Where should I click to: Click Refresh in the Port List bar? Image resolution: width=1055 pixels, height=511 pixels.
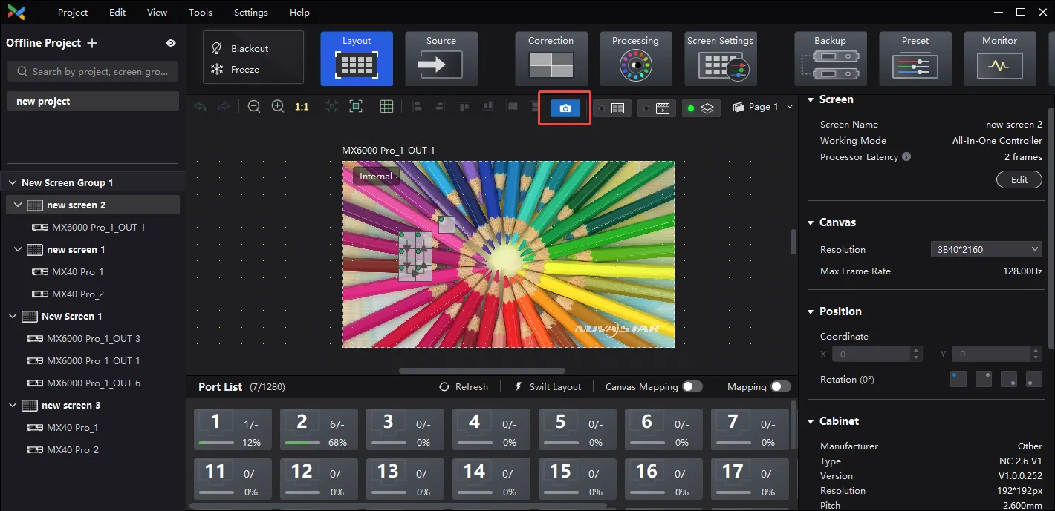464,386
